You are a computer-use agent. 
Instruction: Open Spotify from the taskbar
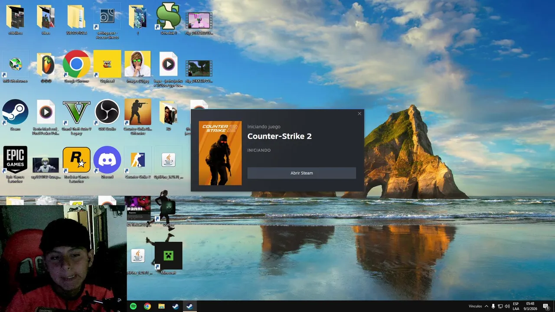point(134,306)
